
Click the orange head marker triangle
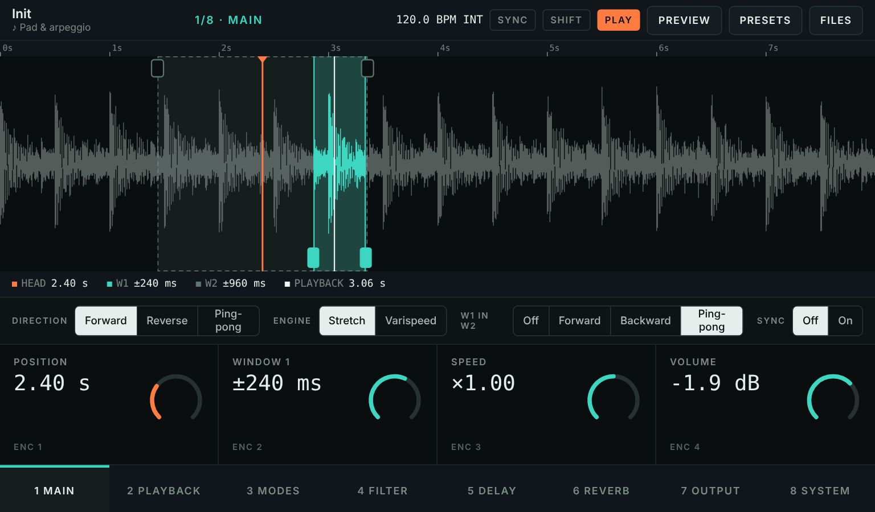pos(262,59)
